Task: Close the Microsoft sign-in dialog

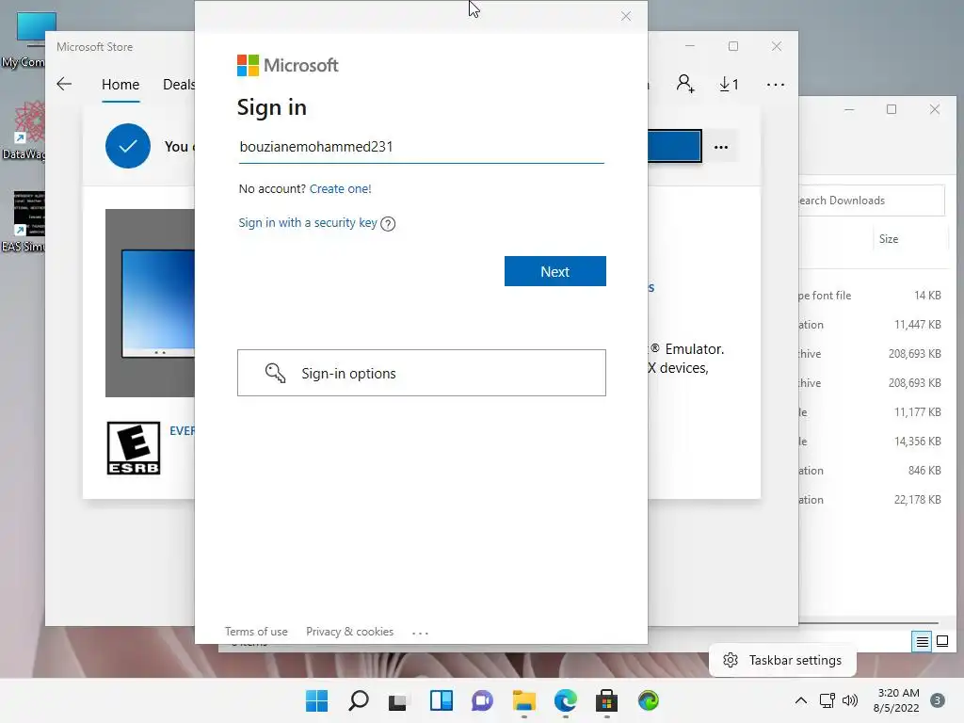Action: 626,16
